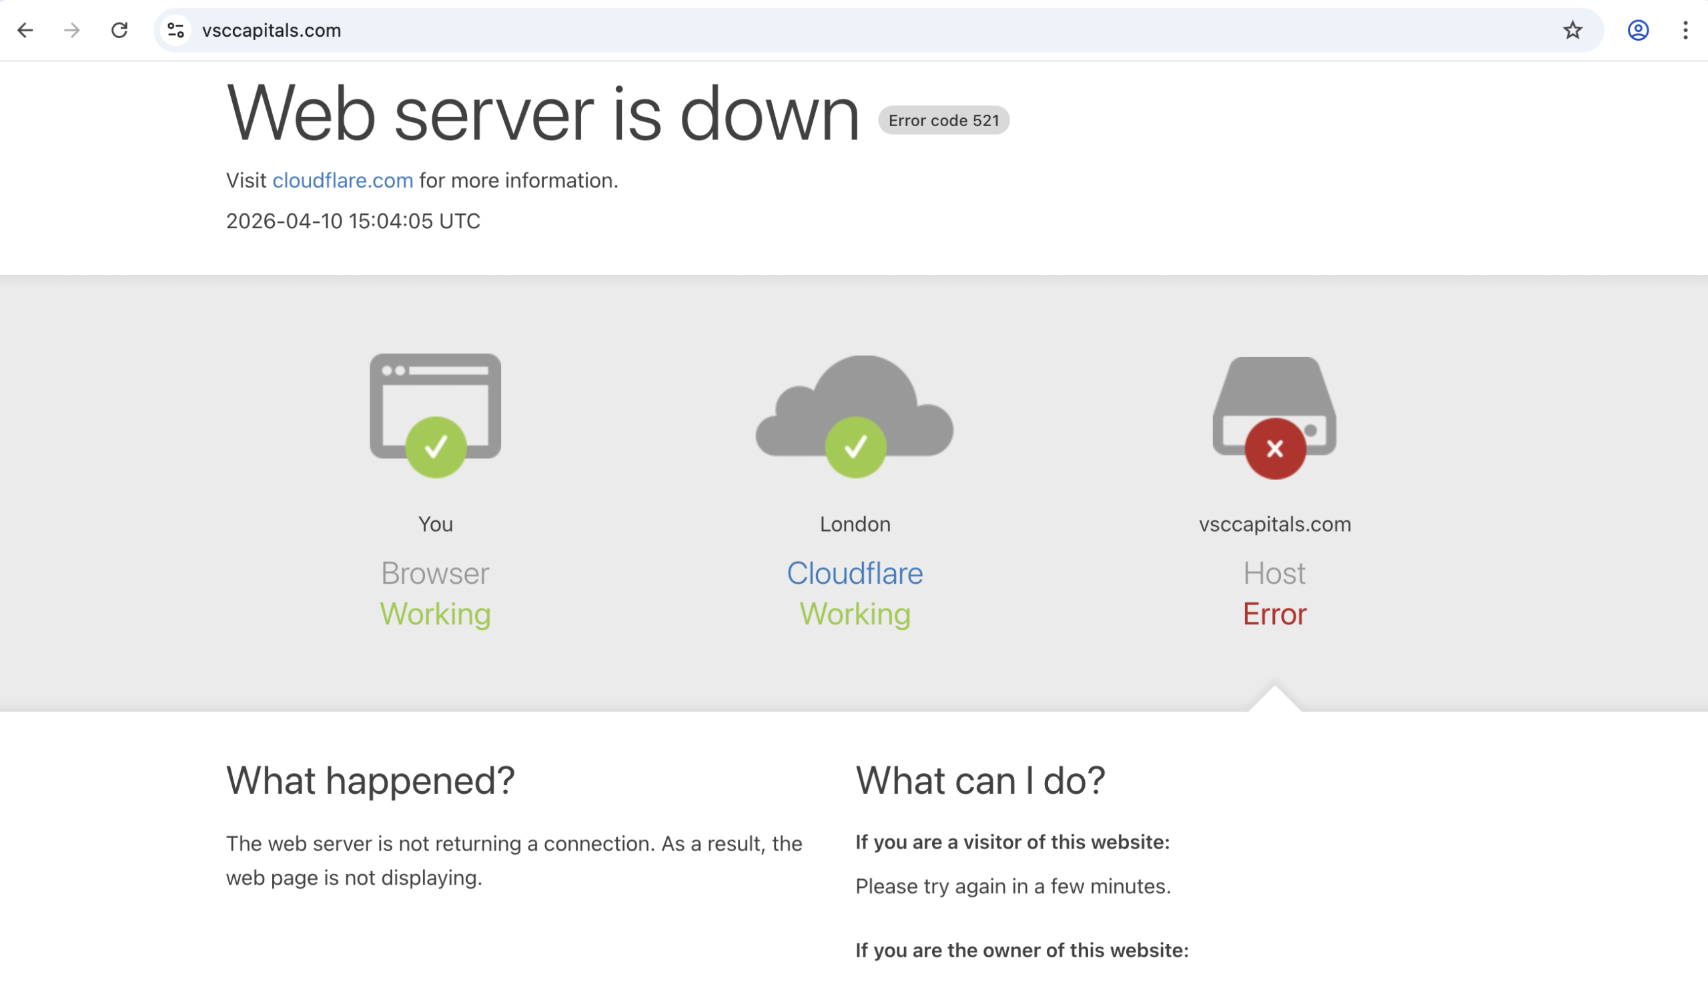Screen dimensions: 1708x984
Task: Click the browser window status icon
Action: click(x=435, y=414)
